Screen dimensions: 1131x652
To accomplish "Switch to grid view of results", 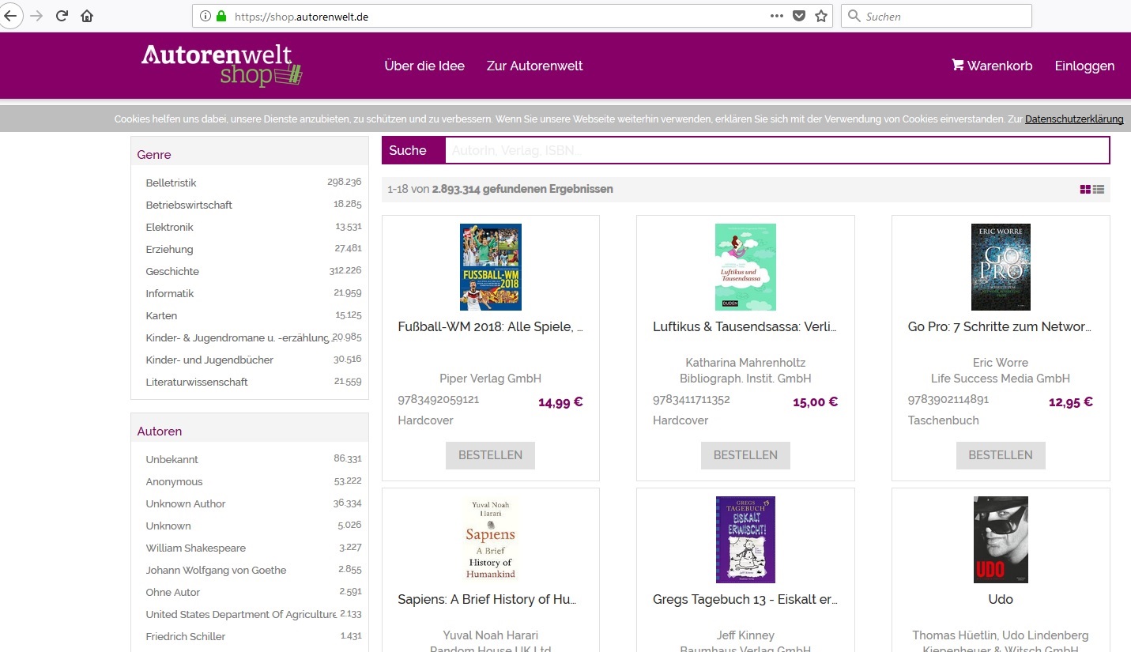I will click(1085, 190).
